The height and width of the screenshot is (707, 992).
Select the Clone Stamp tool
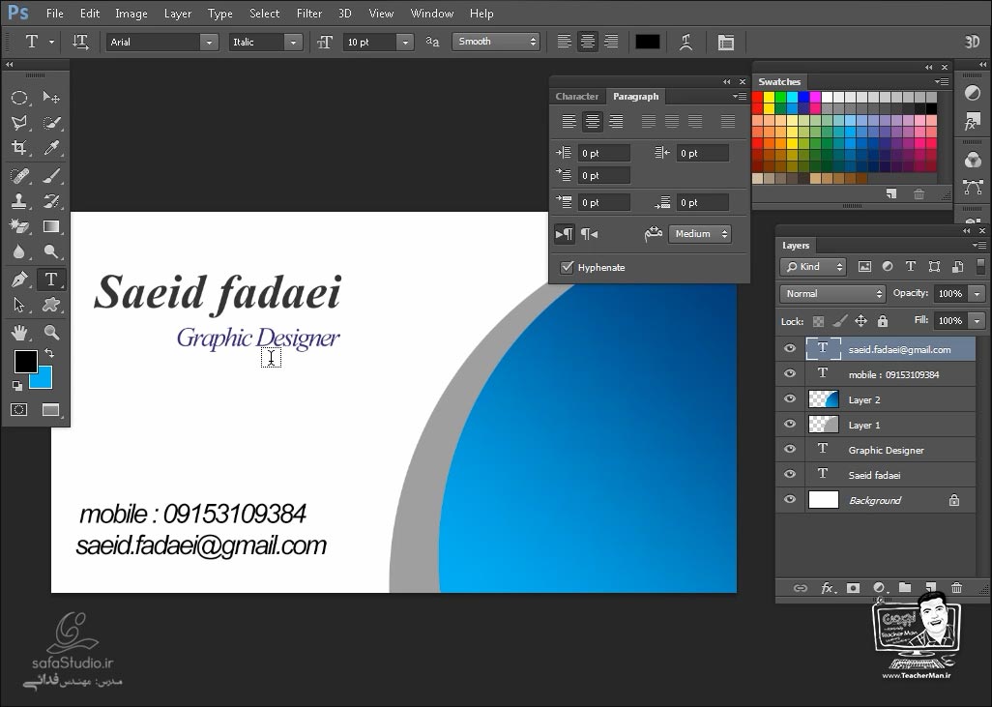pos(19,201)
